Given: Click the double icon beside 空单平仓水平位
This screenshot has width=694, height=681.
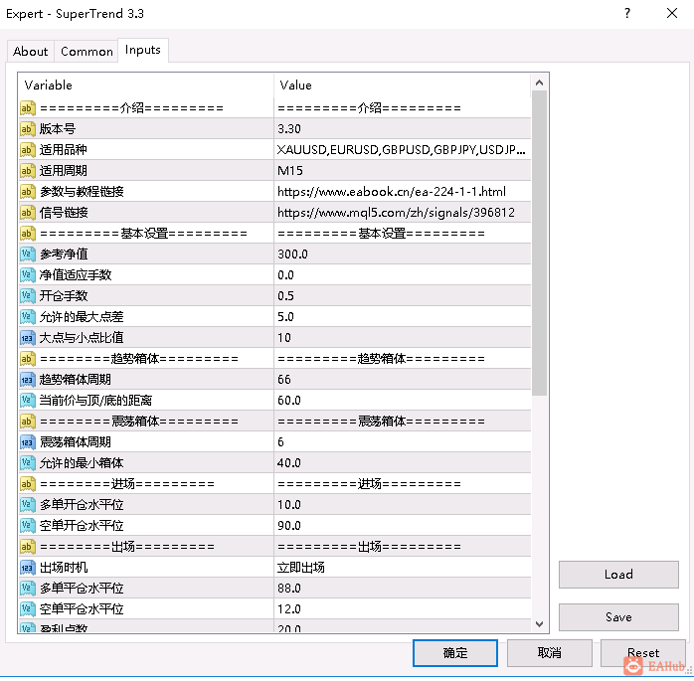Looking at the screenshot, I should pos(27,608).
